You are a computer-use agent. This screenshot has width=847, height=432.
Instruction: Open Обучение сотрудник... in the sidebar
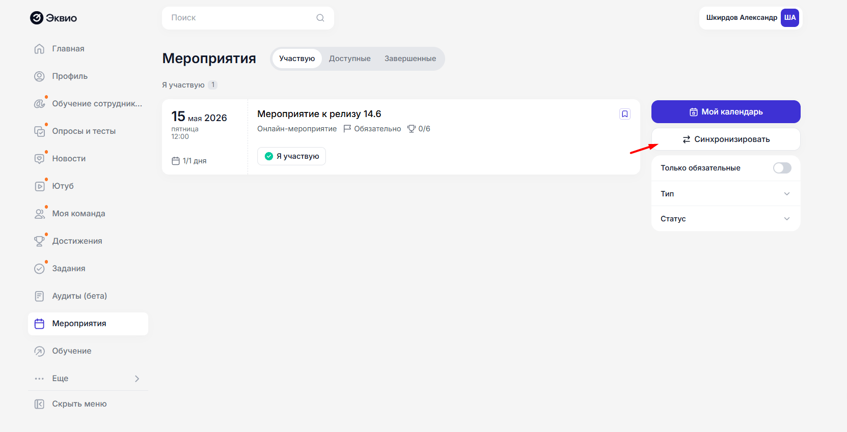pyautogui.click(x=88, y=104)
